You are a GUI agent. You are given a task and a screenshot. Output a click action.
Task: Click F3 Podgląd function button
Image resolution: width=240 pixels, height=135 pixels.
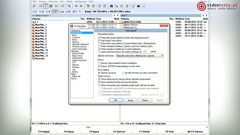pyautogui.click(x=44, y=132)
